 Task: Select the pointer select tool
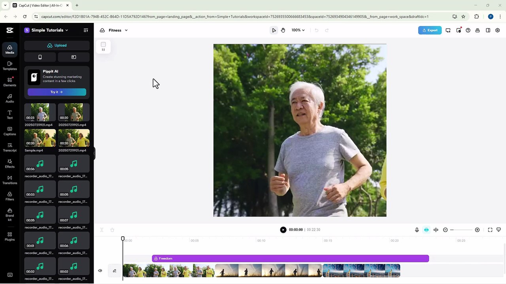point(274,30)
